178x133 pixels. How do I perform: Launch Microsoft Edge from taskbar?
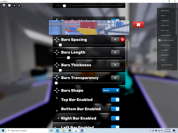click(58, 131)
